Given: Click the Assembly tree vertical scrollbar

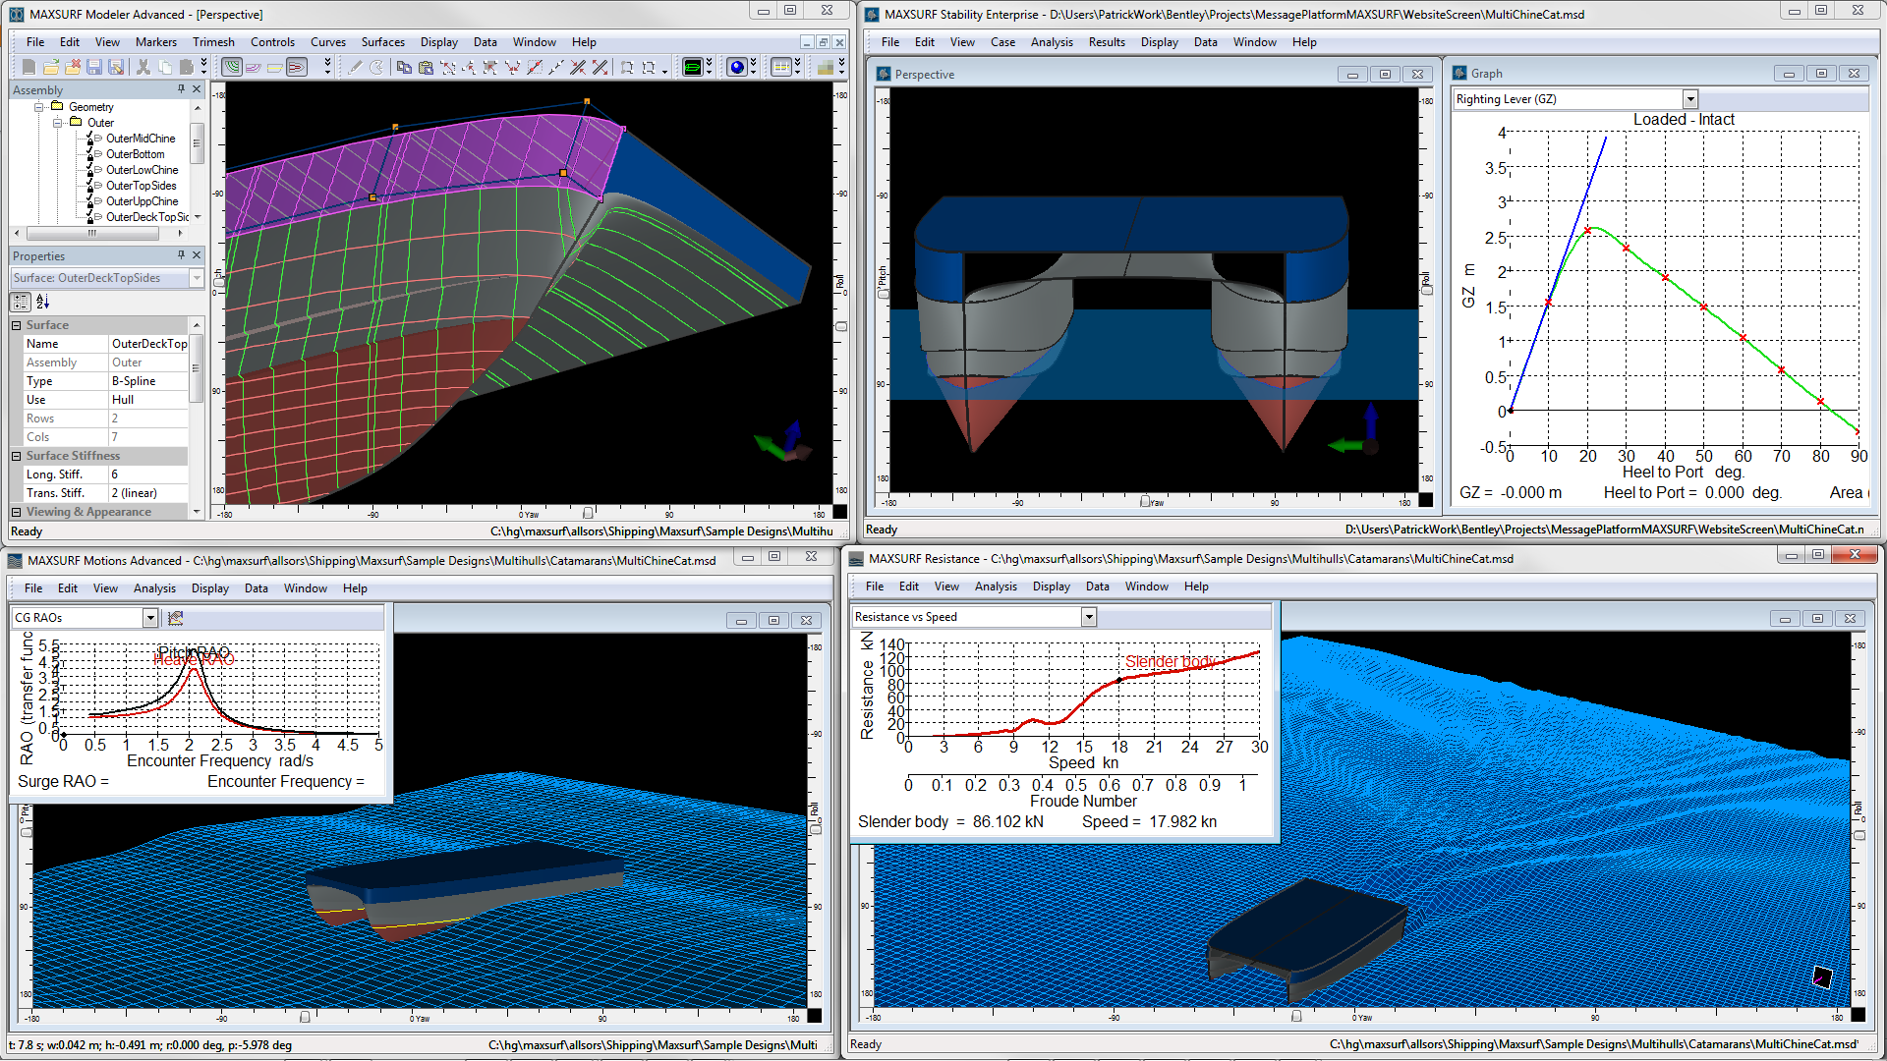Looking at the screenshot, I should point(197,142).
